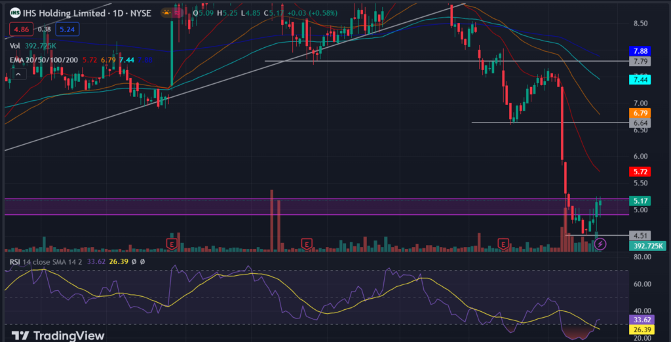Click the red 5.72 price-axis label
This screenshot has height=342, width=671.
(x=640, y=172)
